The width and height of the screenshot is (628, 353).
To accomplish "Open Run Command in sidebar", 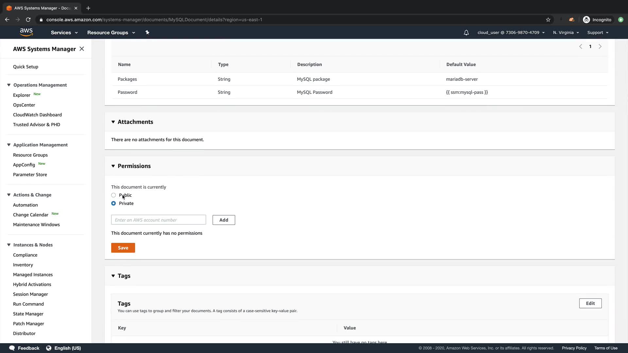I will (x=28, y=304).
